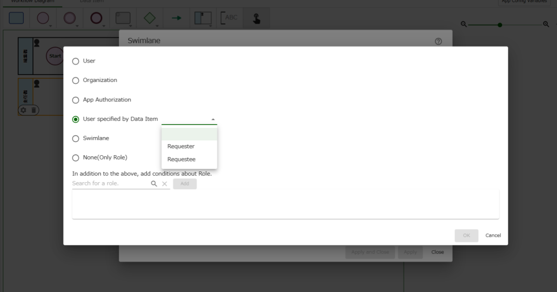Open help icon in Swimlane dialog
Image resolution: width=557 pixels, height=292 pixels.
click(x=438, y=41)
